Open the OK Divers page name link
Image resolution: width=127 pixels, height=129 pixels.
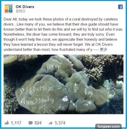25,7
